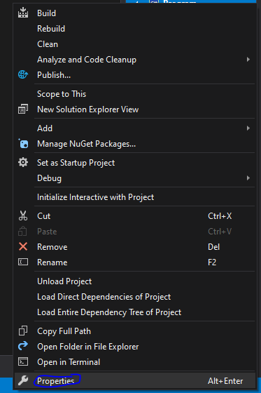
Task: Choose Rename menu entry
Action: 134,262
